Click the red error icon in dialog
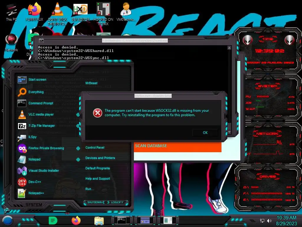302x227 pixels. [98, 113]
